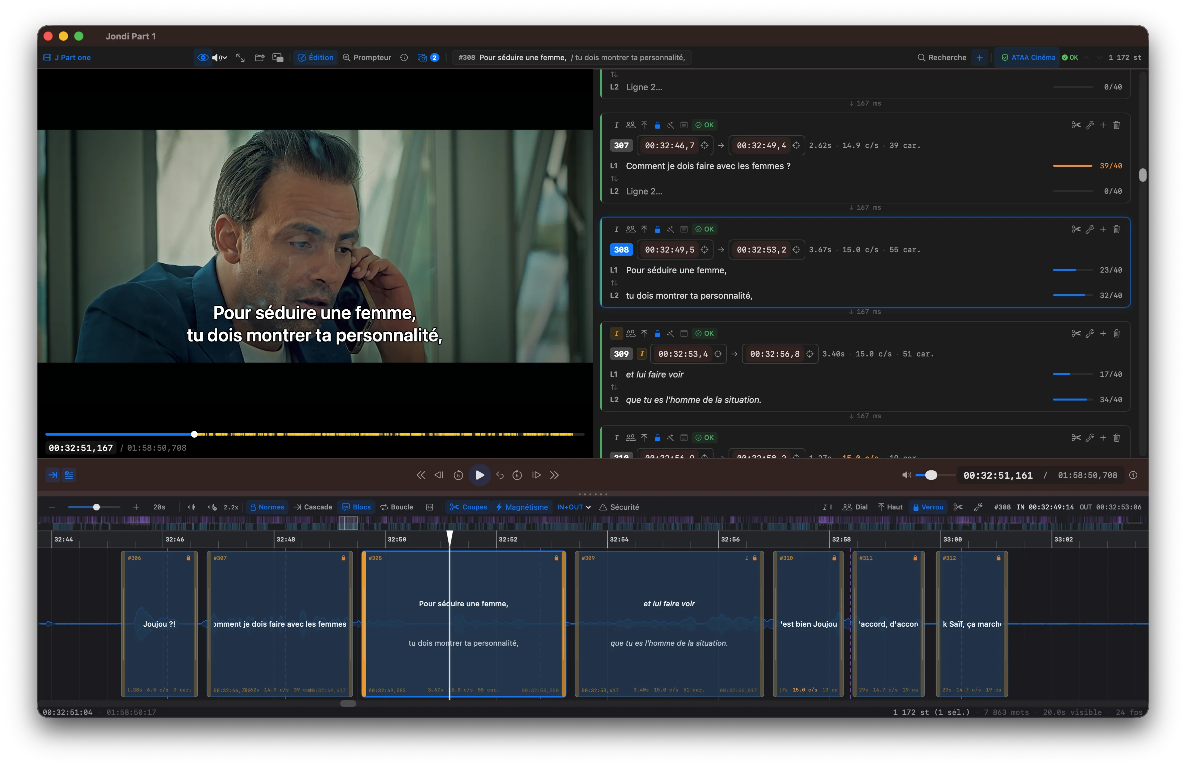Click the replay undo arrow icon
This screenshot has width=1186, height=767.
pyautogui.click(x=500, y=475)
